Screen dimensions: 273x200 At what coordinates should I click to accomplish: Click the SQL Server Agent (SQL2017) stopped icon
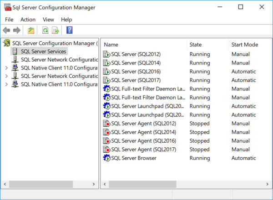(106, 150)
